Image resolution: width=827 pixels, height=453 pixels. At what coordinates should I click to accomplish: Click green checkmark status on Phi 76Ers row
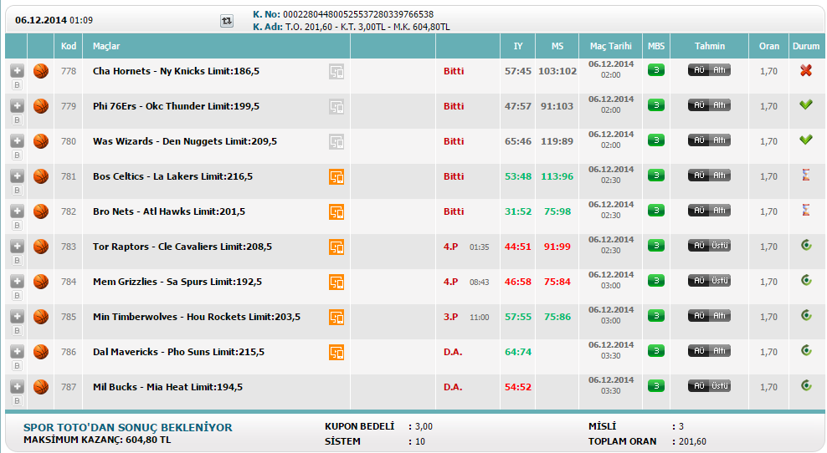click(x=806, y=104)
